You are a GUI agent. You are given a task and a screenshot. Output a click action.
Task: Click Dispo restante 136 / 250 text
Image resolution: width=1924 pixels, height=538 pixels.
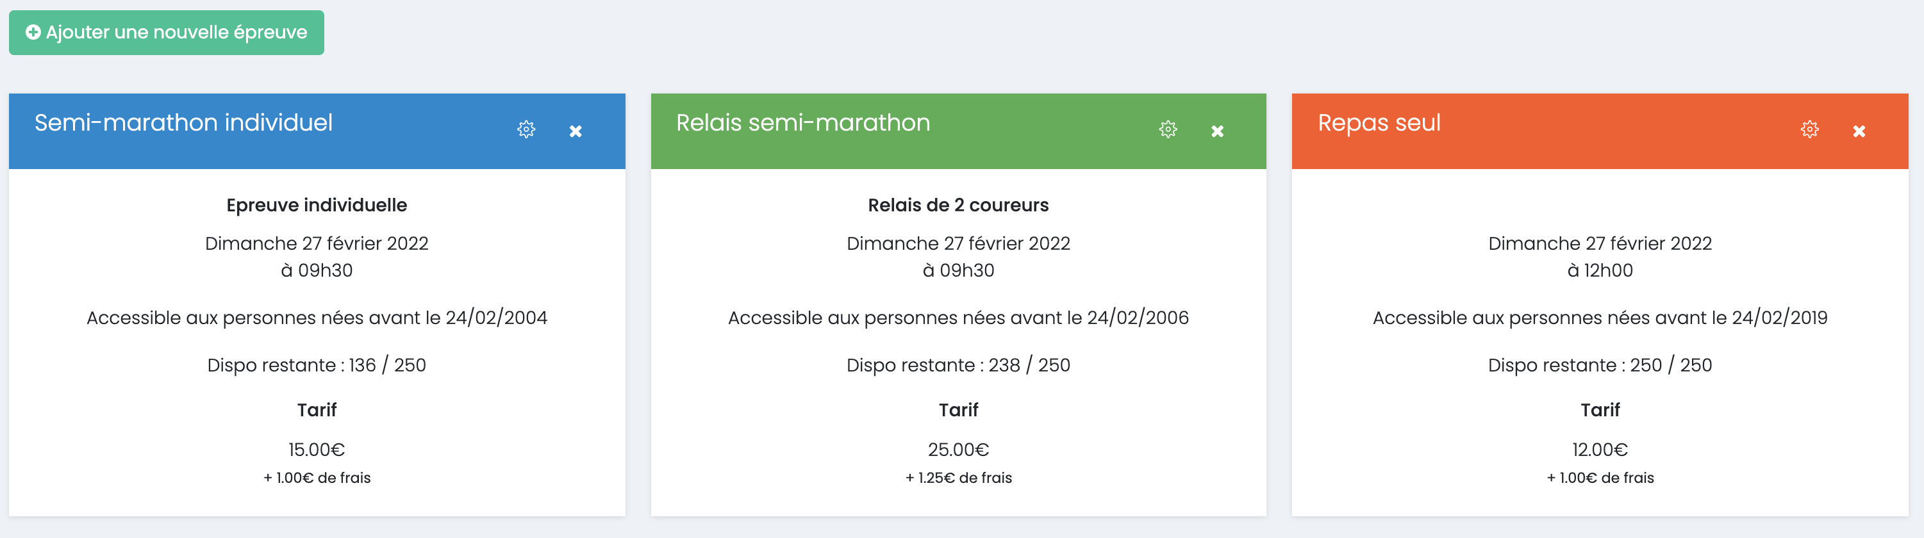coord(317,366)
